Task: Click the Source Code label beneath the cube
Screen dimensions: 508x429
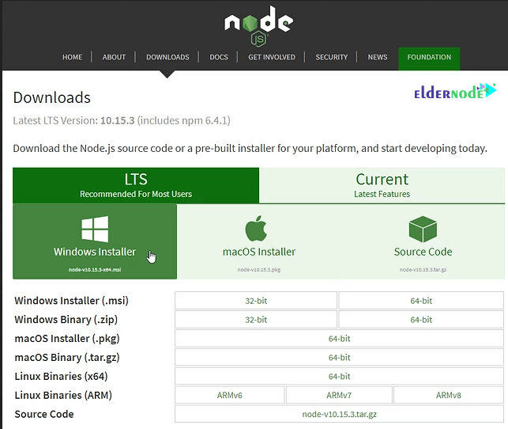Action: [x=423, y=252]
